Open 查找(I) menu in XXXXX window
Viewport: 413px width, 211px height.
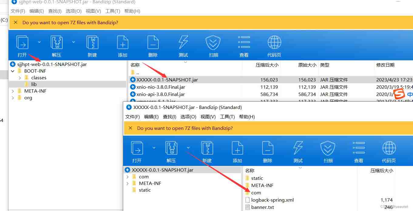coord(170,117)
